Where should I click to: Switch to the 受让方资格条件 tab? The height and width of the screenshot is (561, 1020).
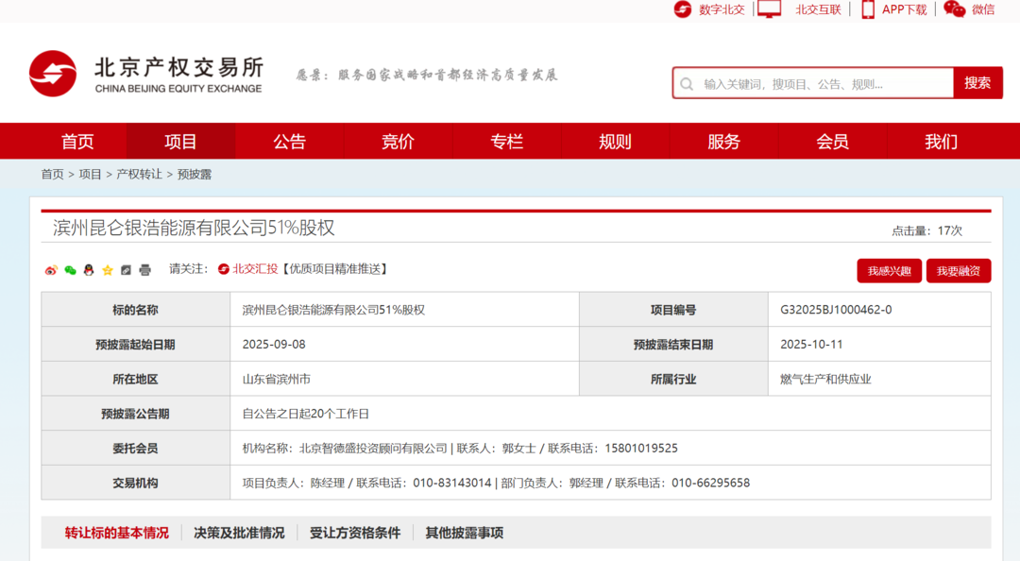354,533
